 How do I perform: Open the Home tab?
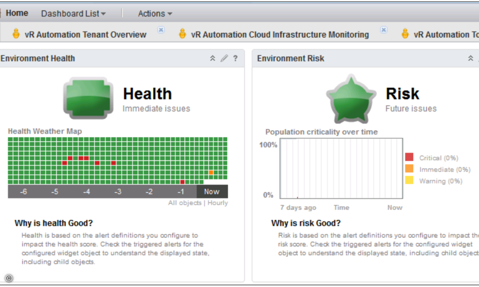point(16,13)
